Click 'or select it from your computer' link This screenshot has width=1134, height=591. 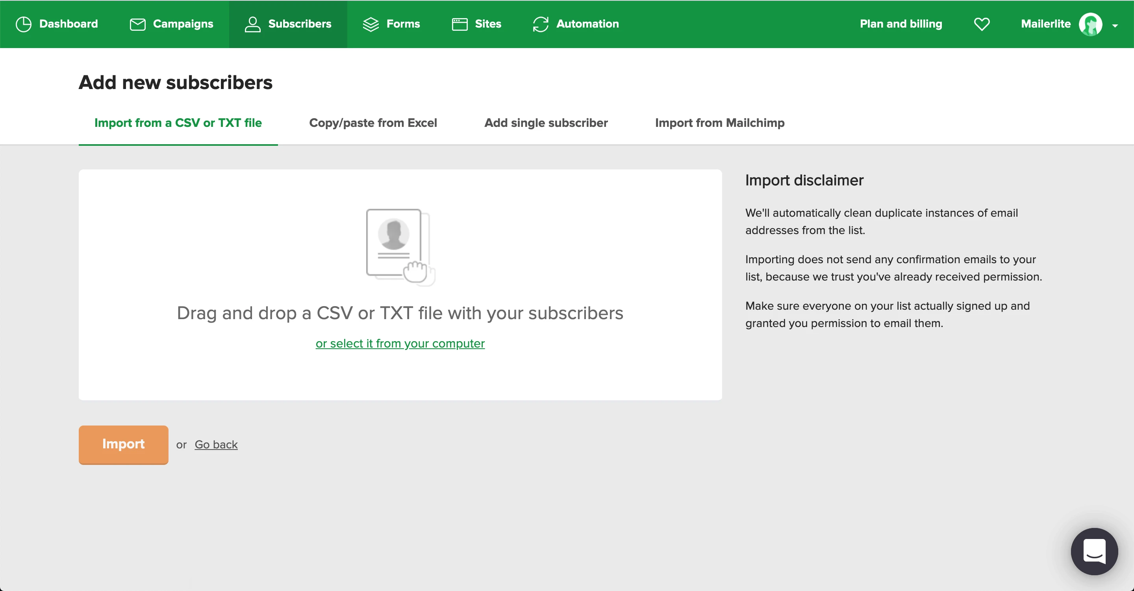click(x=400, y=344)
